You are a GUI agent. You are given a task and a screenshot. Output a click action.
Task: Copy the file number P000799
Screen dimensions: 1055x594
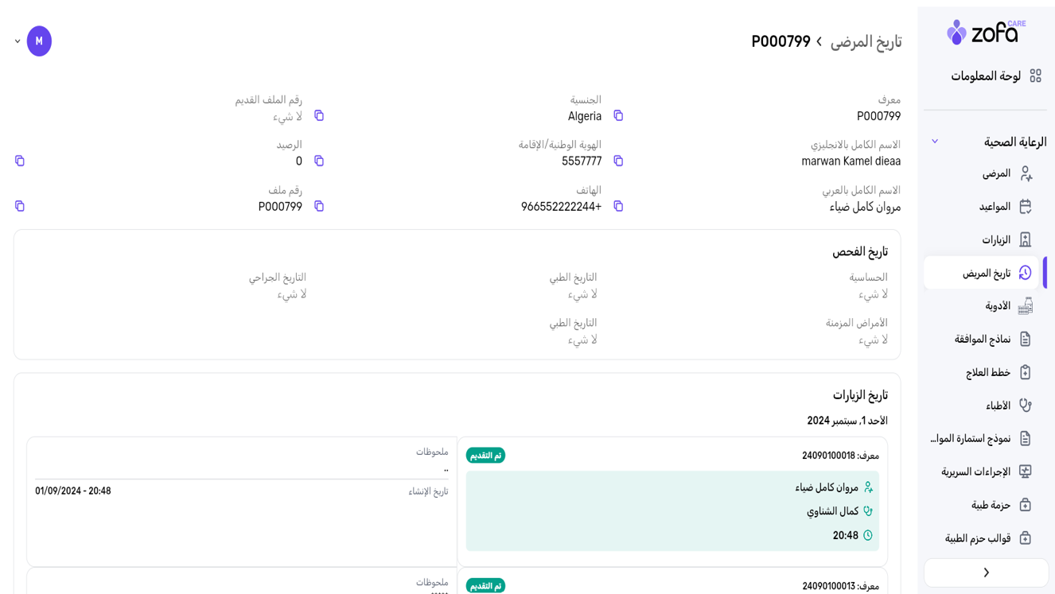pos(319,207)
